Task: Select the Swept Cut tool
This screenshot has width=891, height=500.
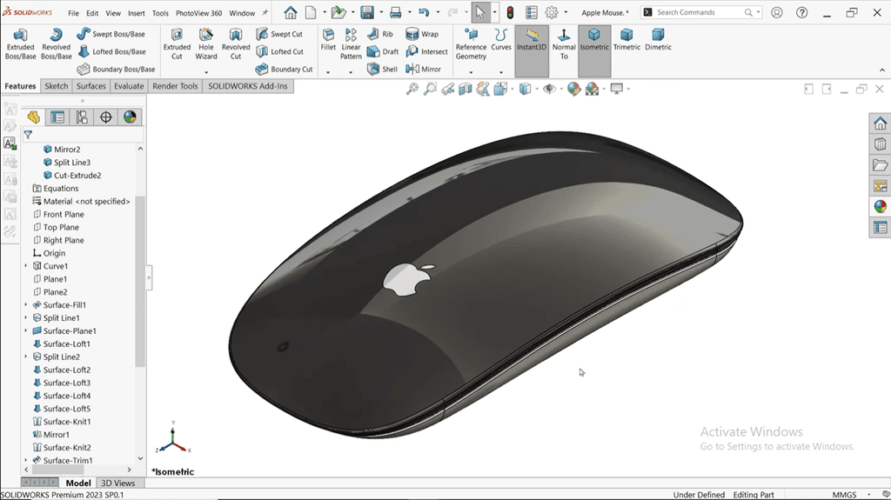Action: (279, 34)
